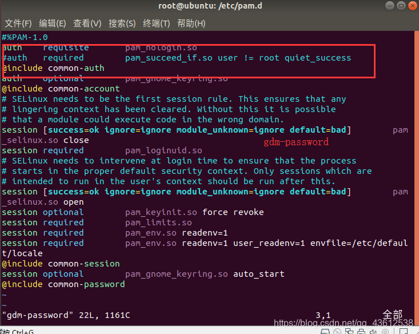Click the comment line "SELinux needs to be the first session rule"

coord(174,99)
